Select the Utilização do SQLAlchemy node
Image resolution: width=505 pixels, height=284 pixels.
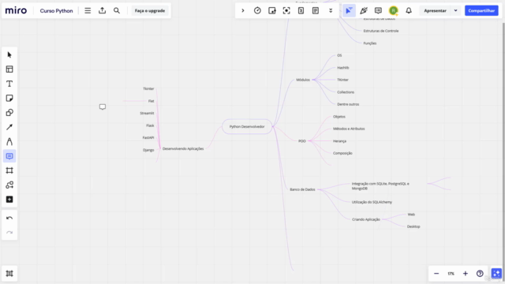tap(372, 202)
